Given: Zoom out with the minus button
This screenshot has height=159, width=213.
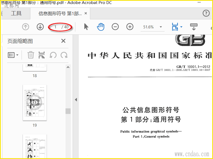Looking at the screenshot, I should (x=115, y=27).
